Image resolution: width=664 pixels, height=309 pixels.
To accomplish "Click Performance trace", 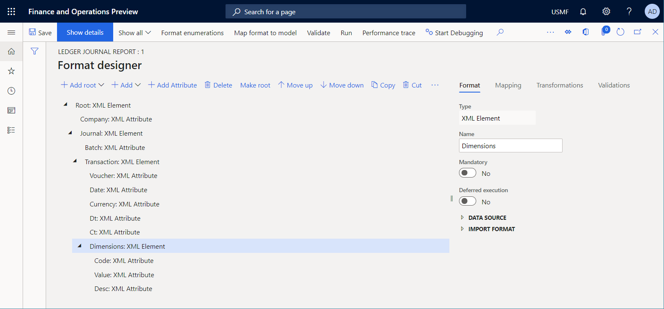I will pyautogui.click(x=389, y=33).
